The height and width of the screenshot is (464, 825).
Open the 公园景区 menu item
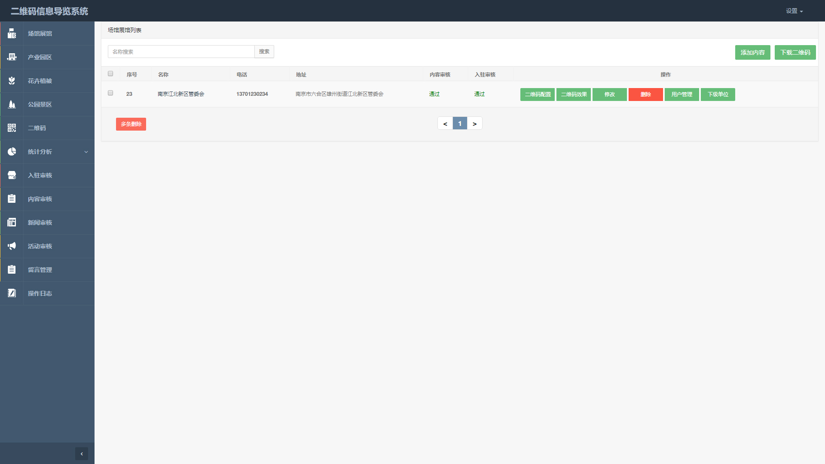point(47,104)
